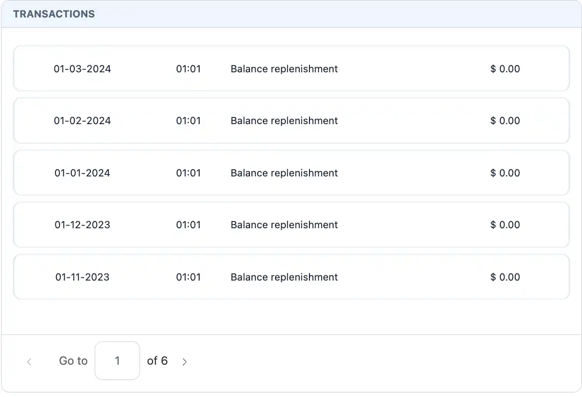The width and height of the screenshot is (582, 397).
Task: Click the 01:01 time in 01-01-2024 row
Action: click(188, 173)
